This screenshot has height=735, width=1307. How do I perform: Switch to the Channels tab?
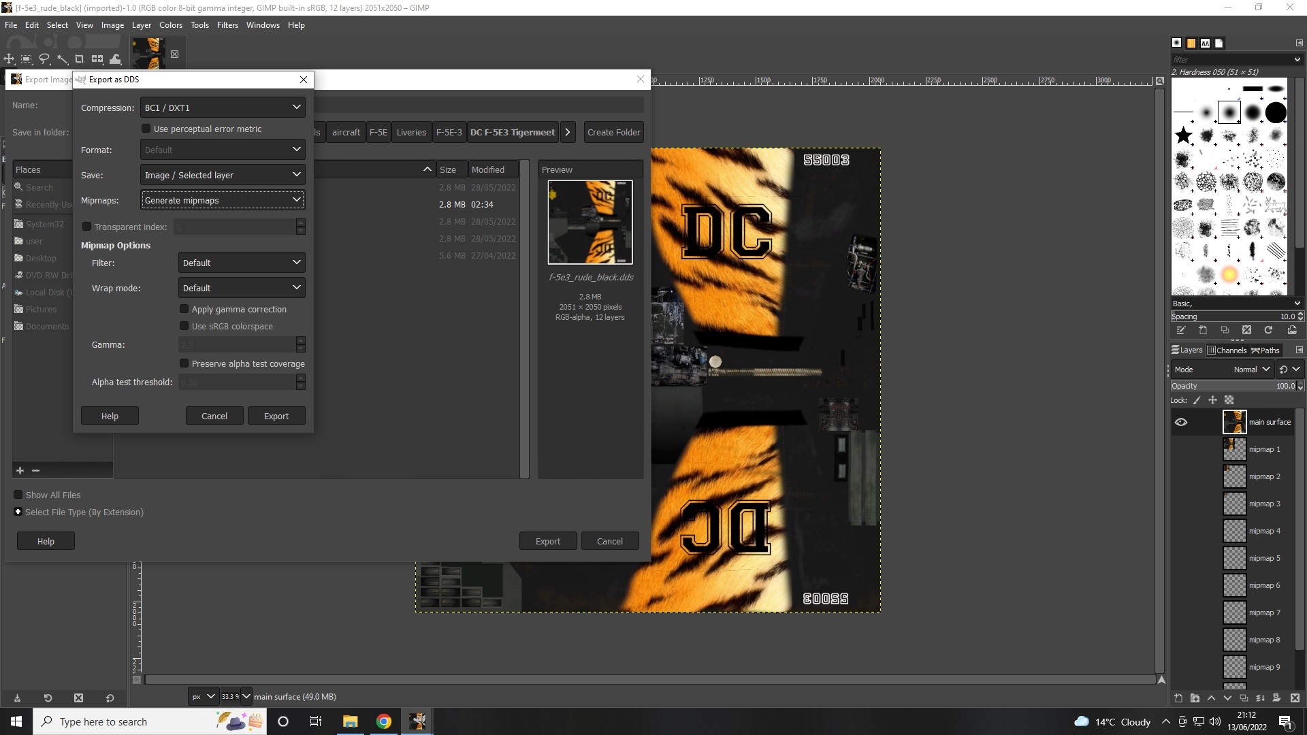1227,350
